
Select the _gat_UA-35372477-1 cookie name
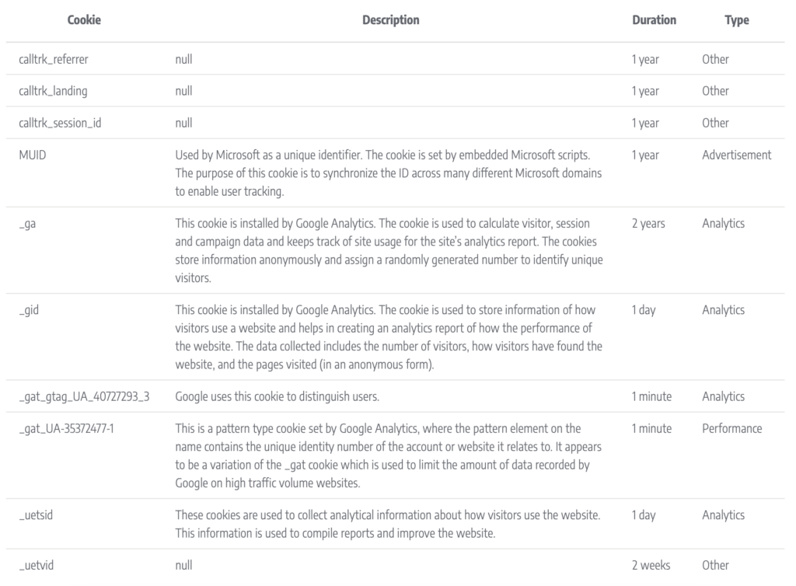(67, 429)
